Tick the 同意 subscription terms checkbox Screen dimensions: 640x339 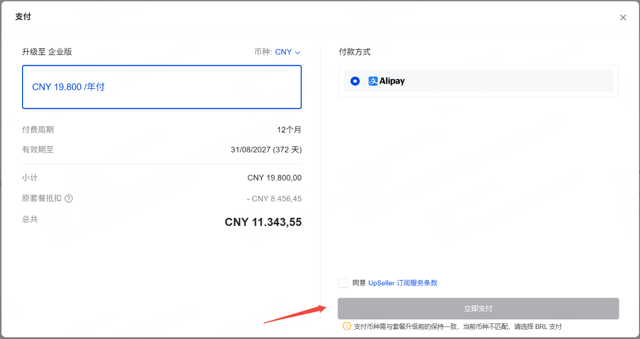[343, 283]
